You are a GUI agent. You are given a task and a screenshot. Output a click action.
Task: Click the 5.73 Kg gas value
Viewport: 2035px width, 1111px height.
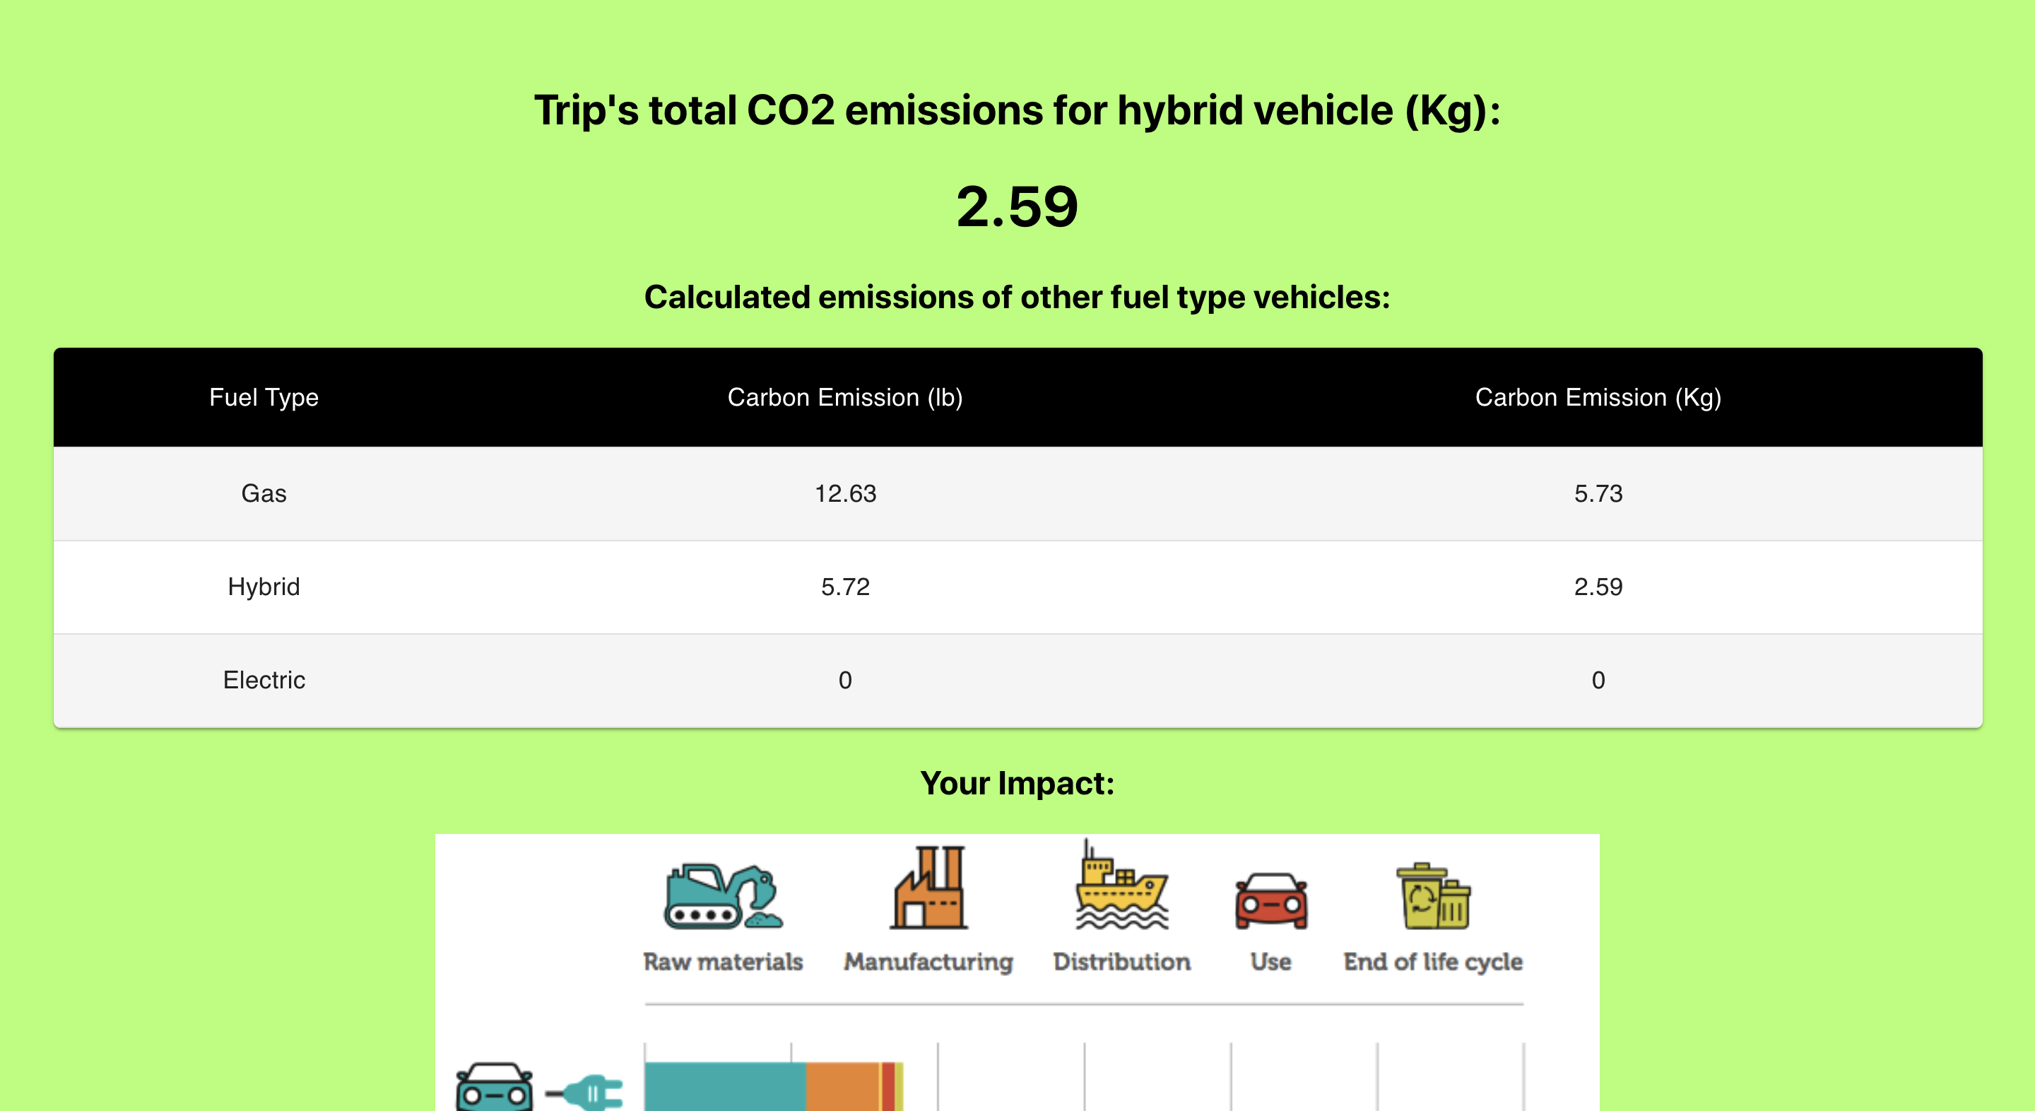point(1598,494)
